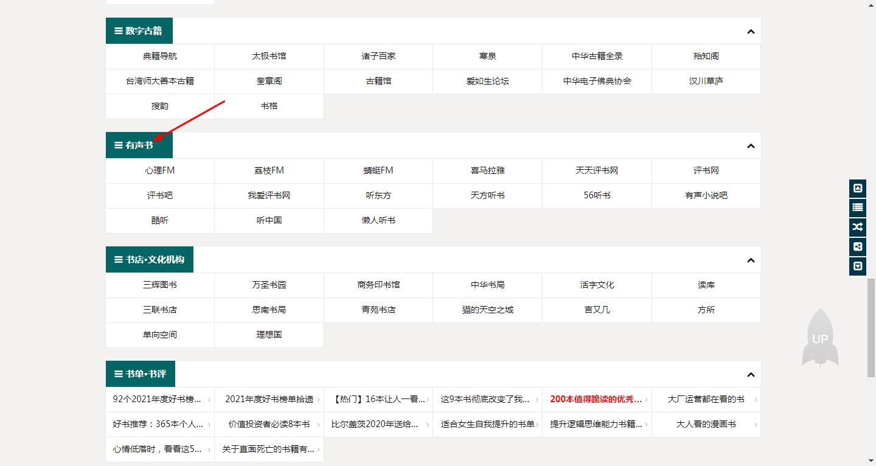Open the 三联书店 entry
Viewport: 876px width, 466px height.
[x=159, y=310]
